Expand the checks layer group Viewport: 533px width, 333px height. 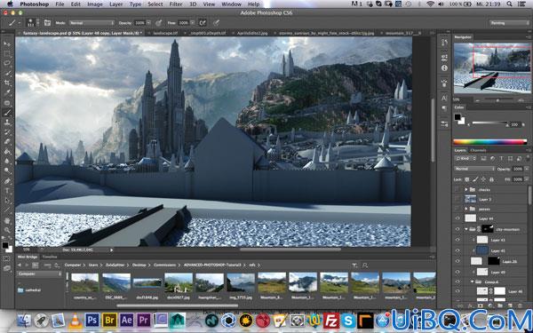coord(466,189)
